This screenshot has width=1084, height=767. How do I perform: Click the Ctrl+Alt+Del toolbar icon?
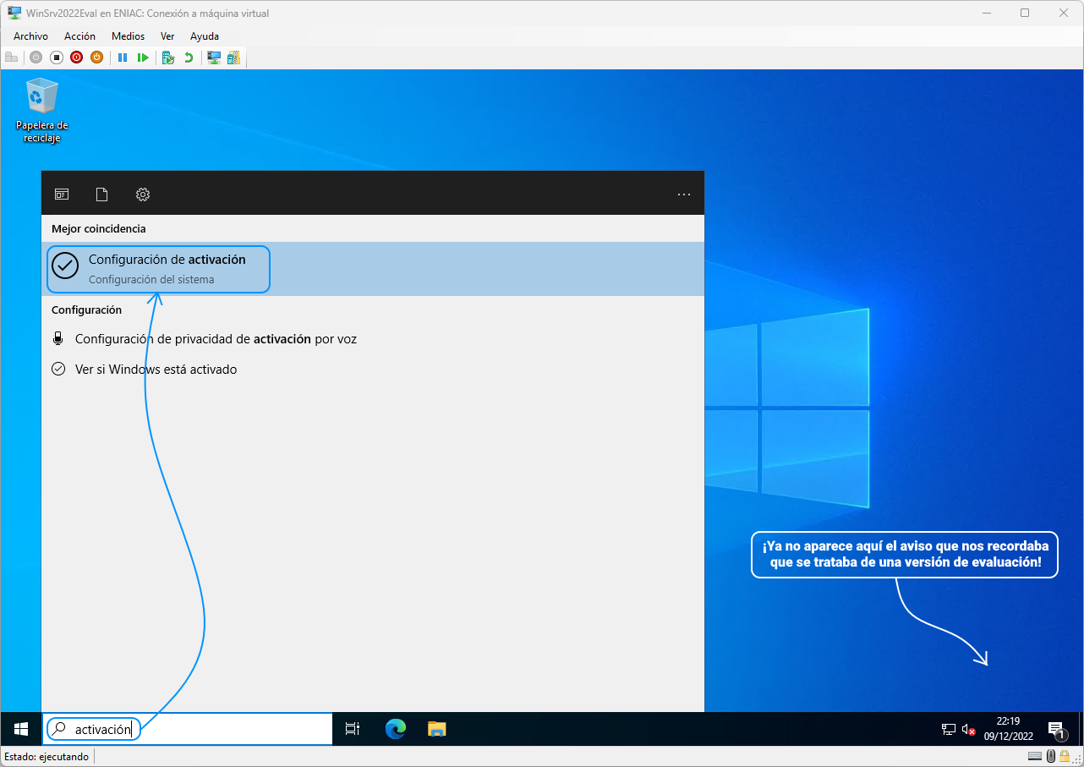11,58
